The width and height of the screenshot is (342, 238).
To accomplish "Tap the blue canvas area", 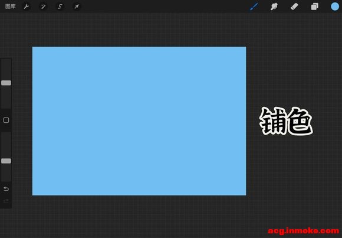I will point(139,121).
